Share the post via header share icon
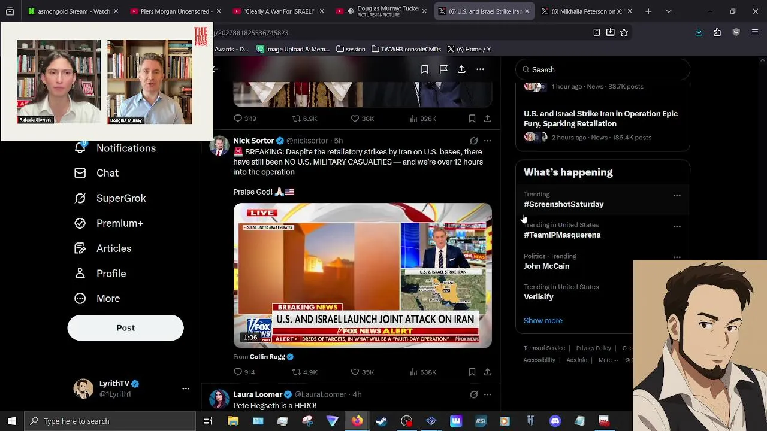Image resolution: width=767 pixels, height=431 pixels. click(461, 69)
